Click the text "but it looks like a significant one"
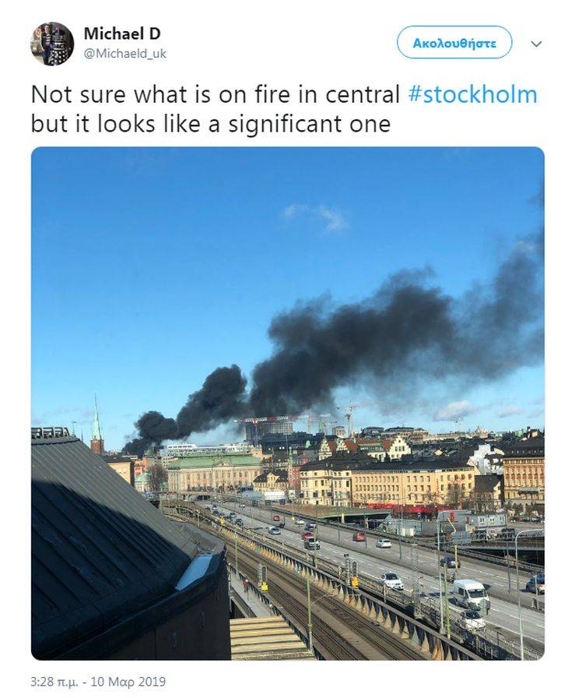 210,123
